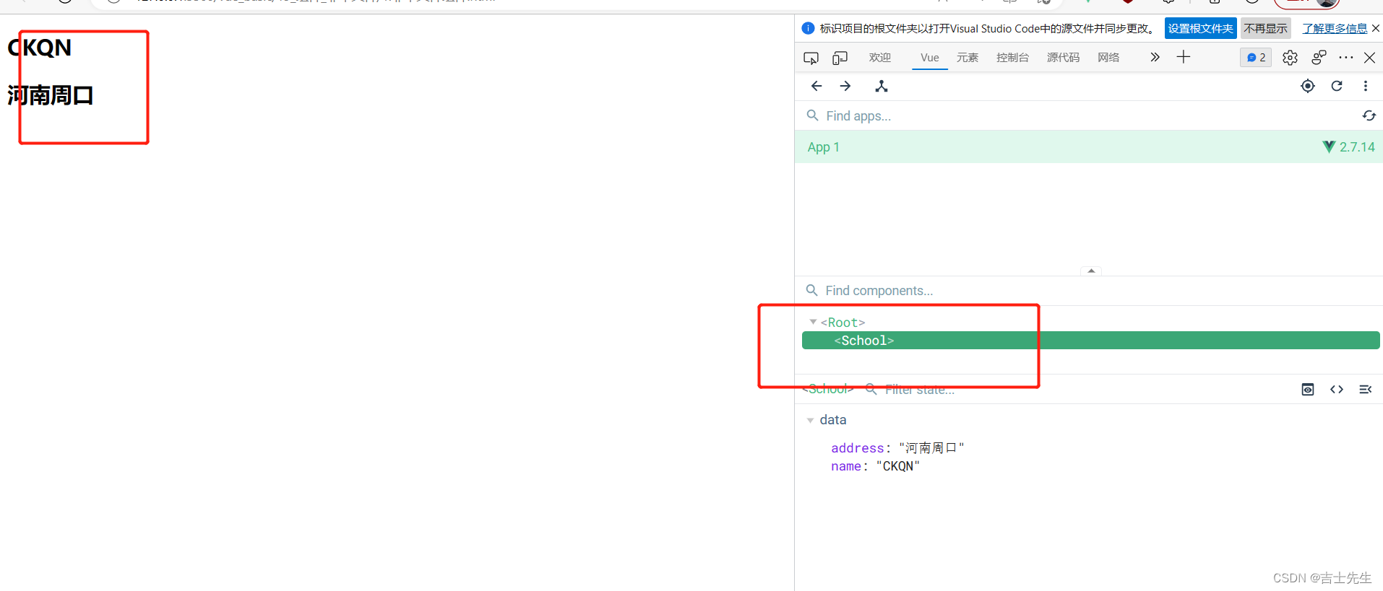This screenshot has width=1383, height=591.
Task: Collapse the Root component tree node
Action: (813, 322)
